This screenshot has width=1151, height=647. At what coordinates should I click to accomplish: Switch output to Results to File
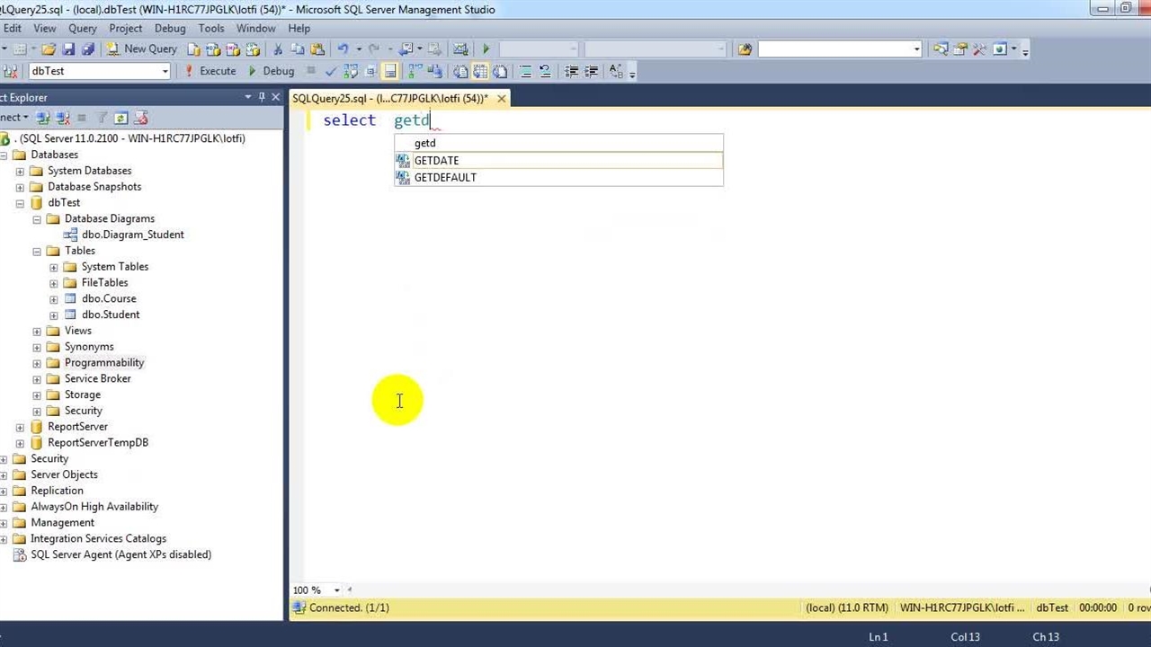(x=500, y=71)
